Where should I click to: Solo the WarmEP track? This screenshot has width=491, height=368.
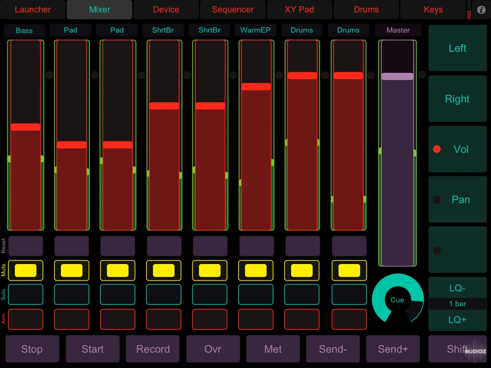click(x=256, y=295)
